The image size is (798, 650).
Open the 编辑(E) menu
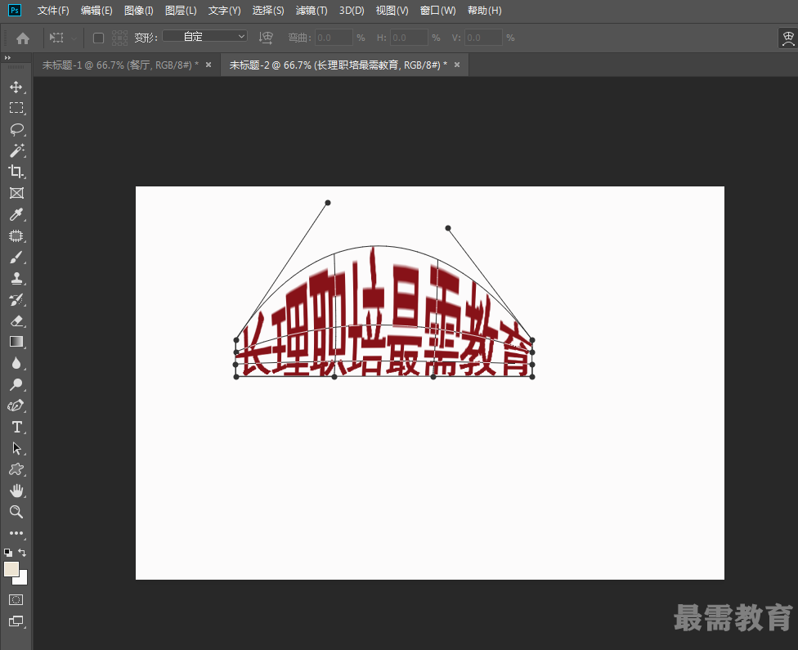click(96, 10)
